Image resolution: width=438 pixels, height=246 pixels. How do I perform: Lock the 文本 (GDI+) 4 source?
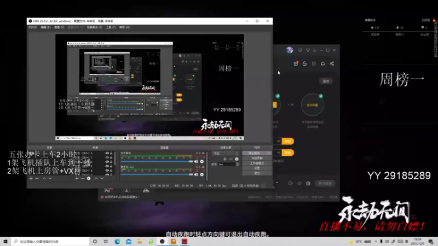click(x=111, y=171)
